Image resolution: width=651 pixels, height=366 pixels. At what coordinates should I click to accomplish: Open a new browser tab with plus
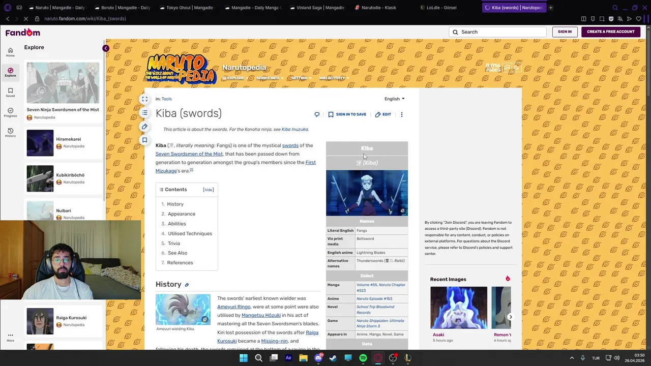551,8
